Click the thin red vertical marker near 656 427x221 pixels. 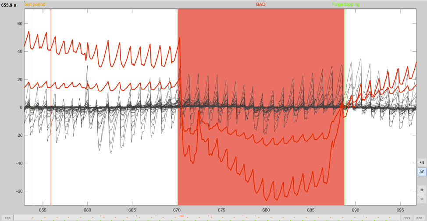point(51,107)
